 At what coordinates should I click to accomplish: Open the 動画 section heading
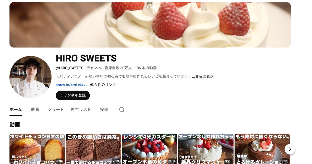point(15,124)
